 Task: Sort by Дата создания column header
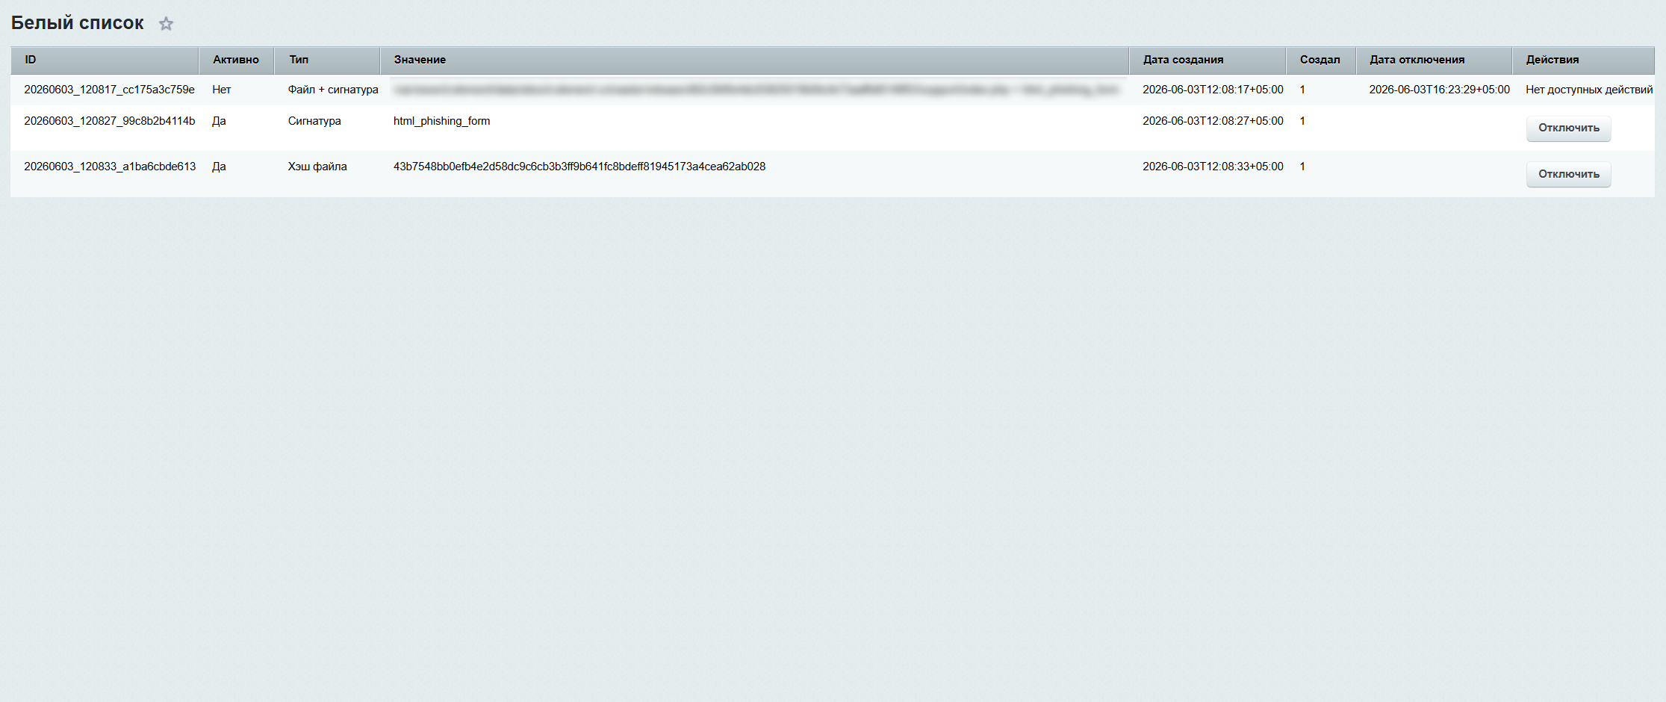1207,60
